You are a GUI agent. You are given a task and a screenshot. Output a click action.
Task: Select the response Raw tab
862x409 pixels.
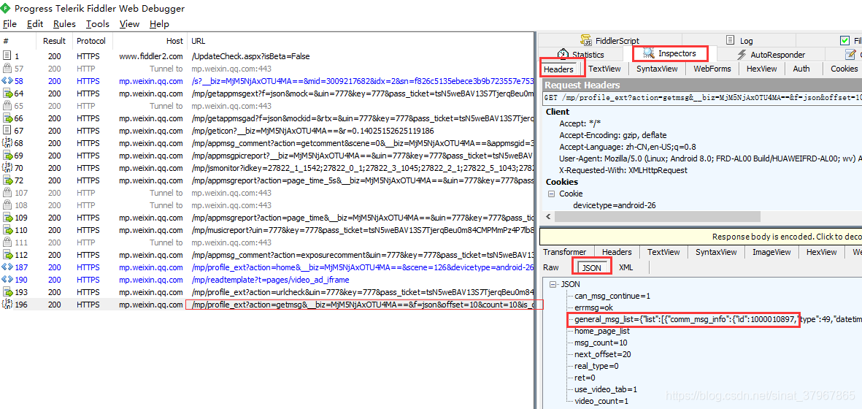pos(551,267)
